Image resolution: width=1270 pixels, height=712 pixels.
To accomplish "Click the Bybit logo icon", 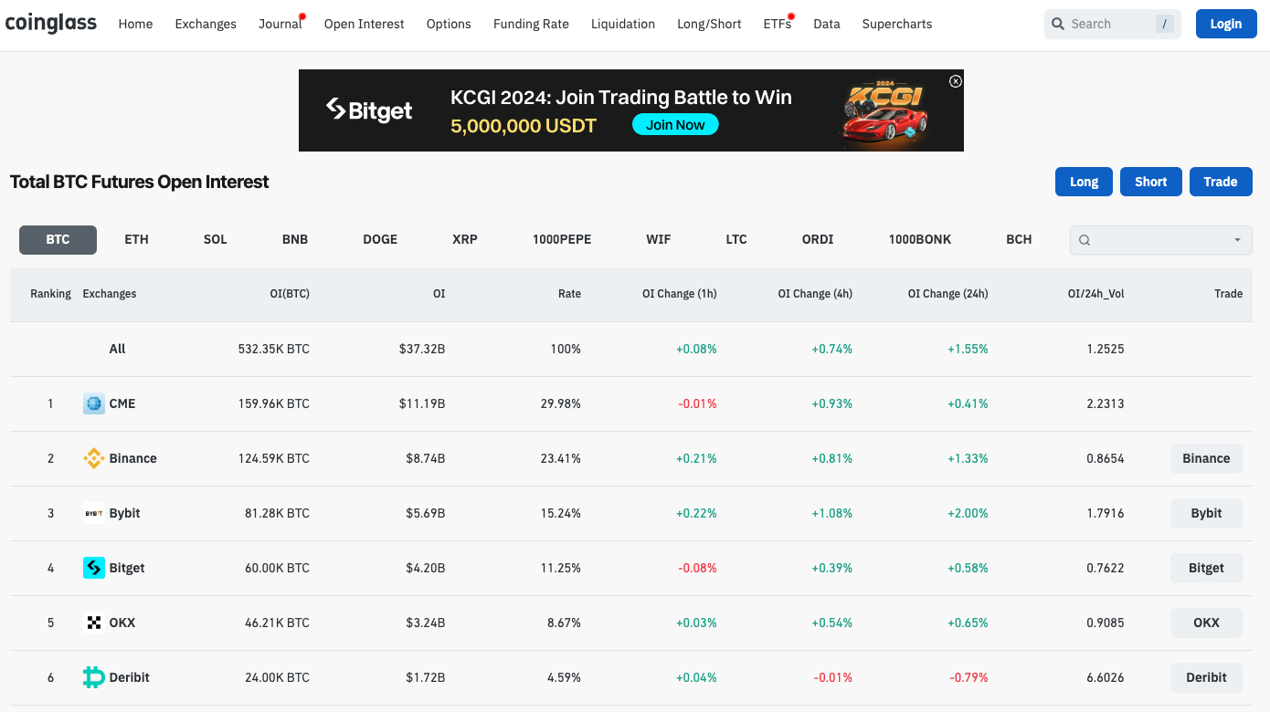I will click(94, 513).
